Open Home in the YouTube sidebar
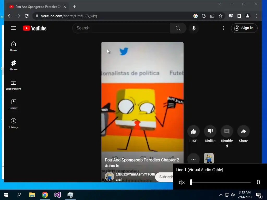 tap(14, 46)
